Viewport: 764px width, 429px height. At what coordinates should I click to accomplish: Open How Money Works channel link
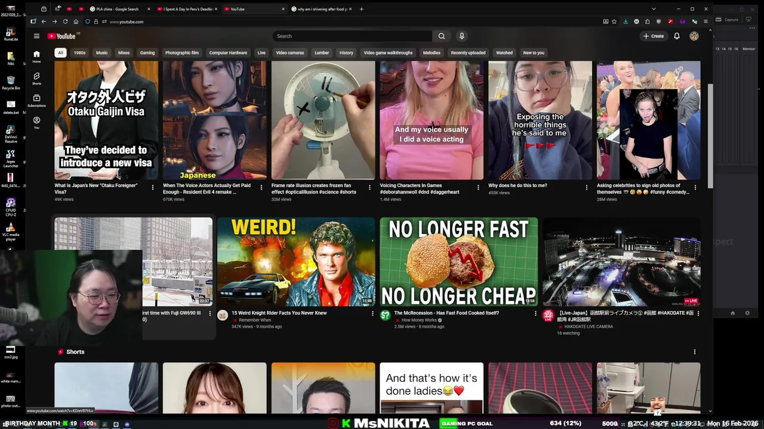[x=419, y=320]
